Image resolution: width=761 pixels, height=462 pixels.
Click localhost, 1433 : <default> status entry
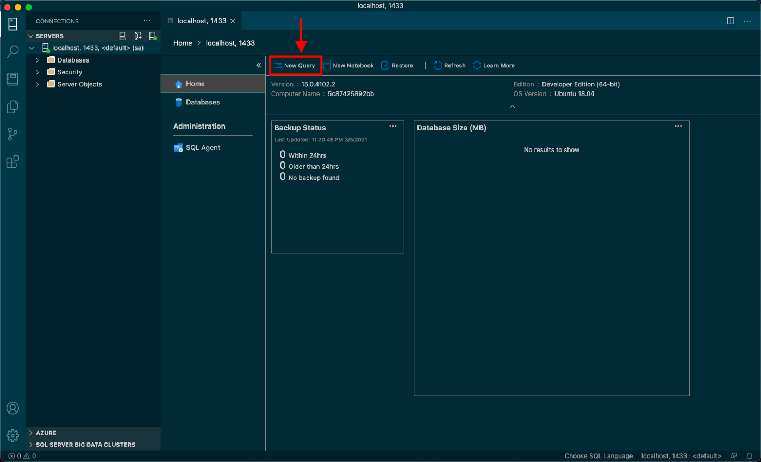[682, 456]
